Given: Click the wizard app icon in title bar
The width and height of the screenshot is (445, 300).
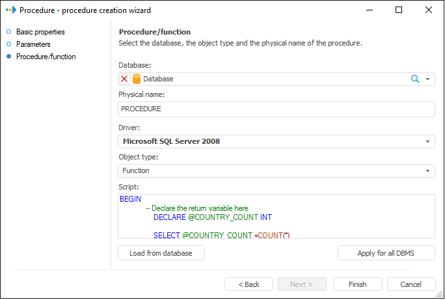Looking at the screenshot, I should coord(10,10).
